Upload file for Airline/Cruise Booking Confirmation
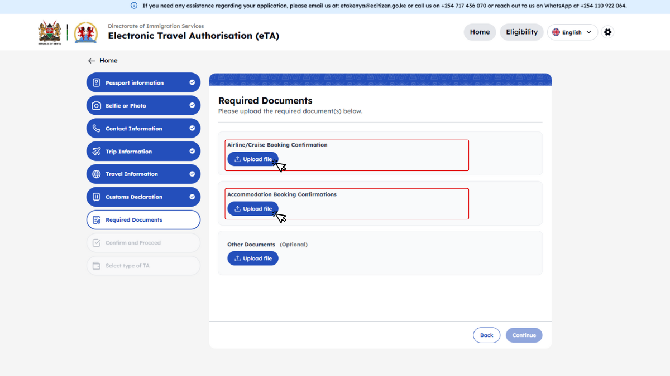The height and width of the screenshot is (376, 670). [252, 159]
